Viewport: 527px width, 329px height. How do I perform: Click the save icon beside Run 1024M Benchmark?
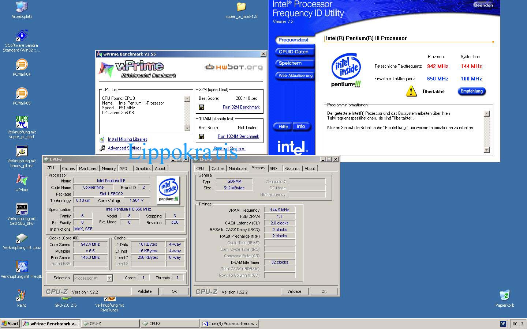point(201,136)
